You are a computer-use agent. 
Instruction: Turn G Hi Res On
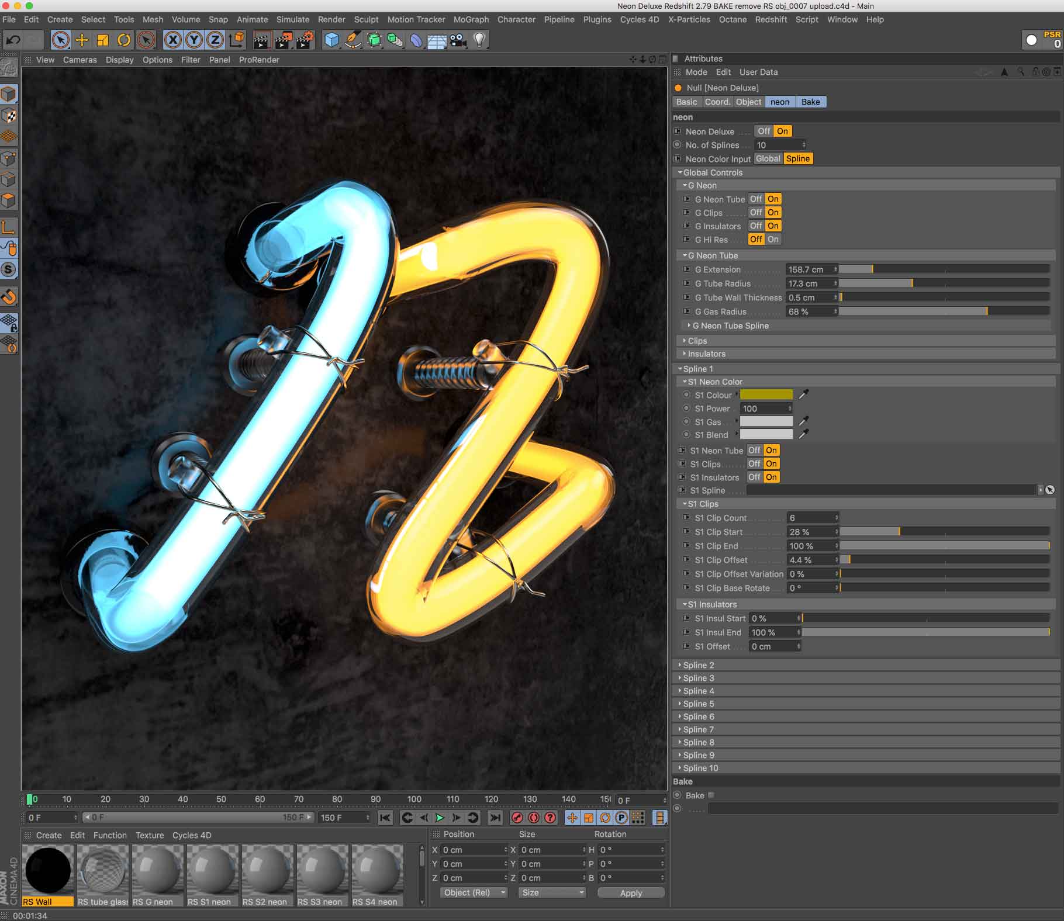[773, 239]
